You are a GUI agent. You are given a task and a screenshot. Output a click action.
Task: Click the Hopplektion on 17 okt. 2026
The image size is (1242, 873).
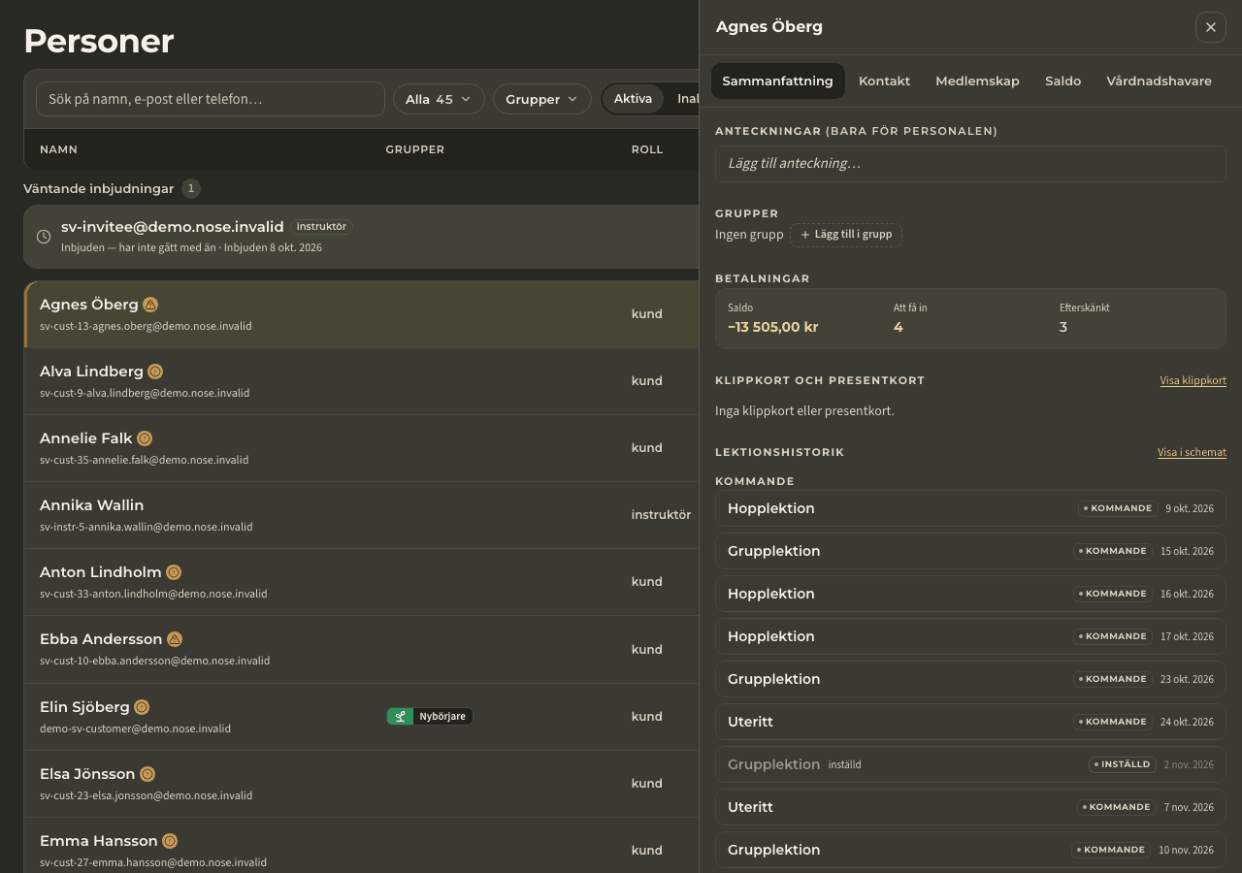(970, 636)
